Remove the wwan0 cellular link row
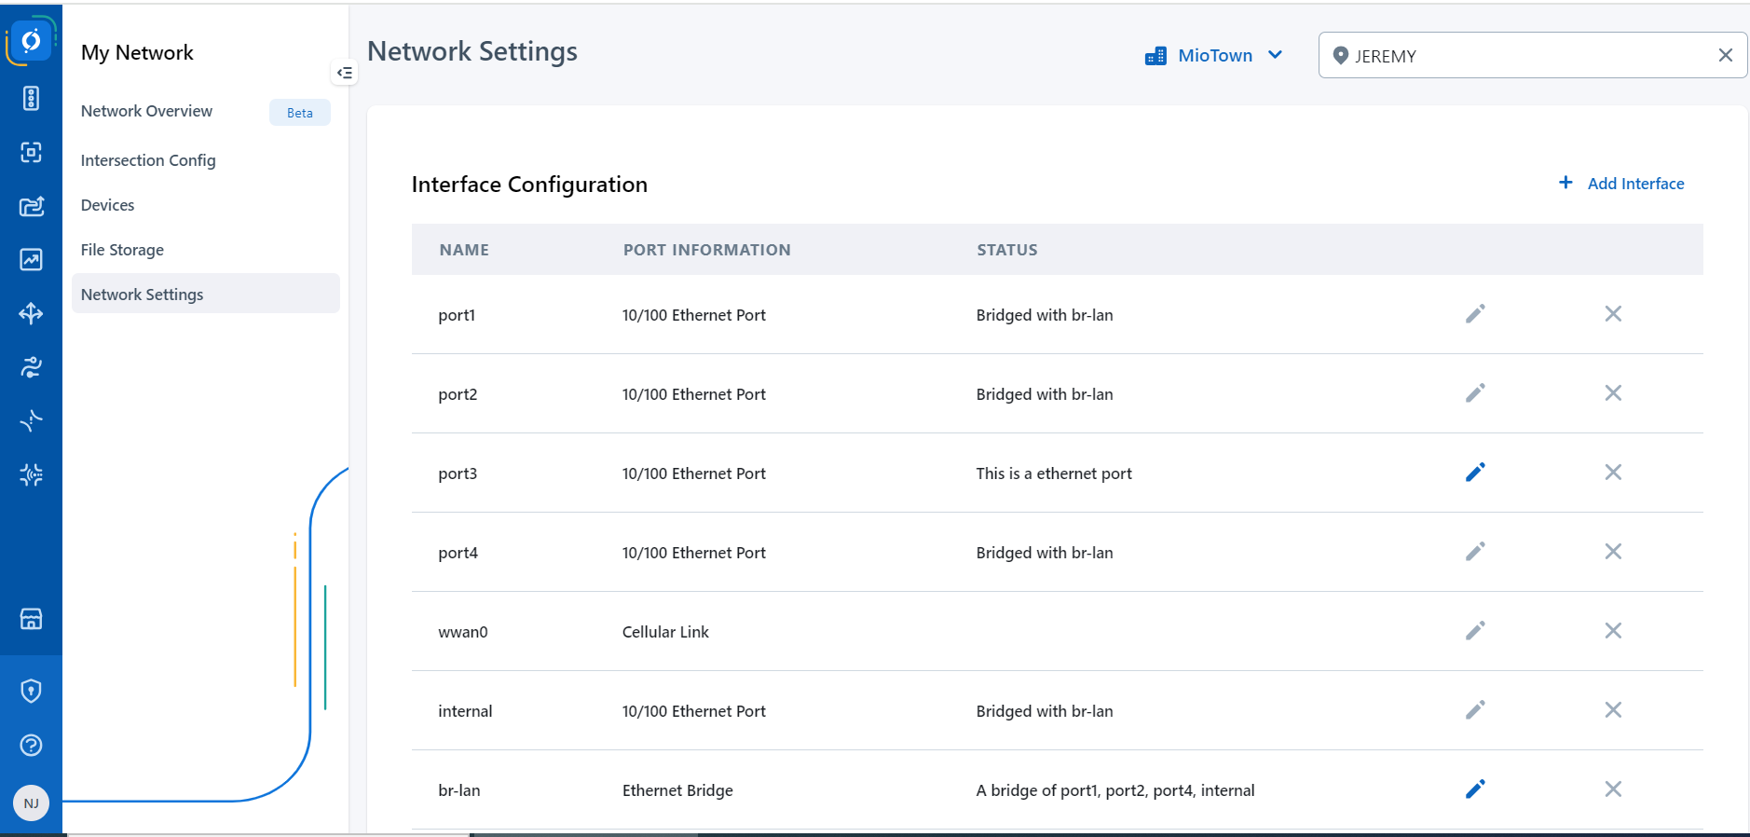 point(1612,631)
